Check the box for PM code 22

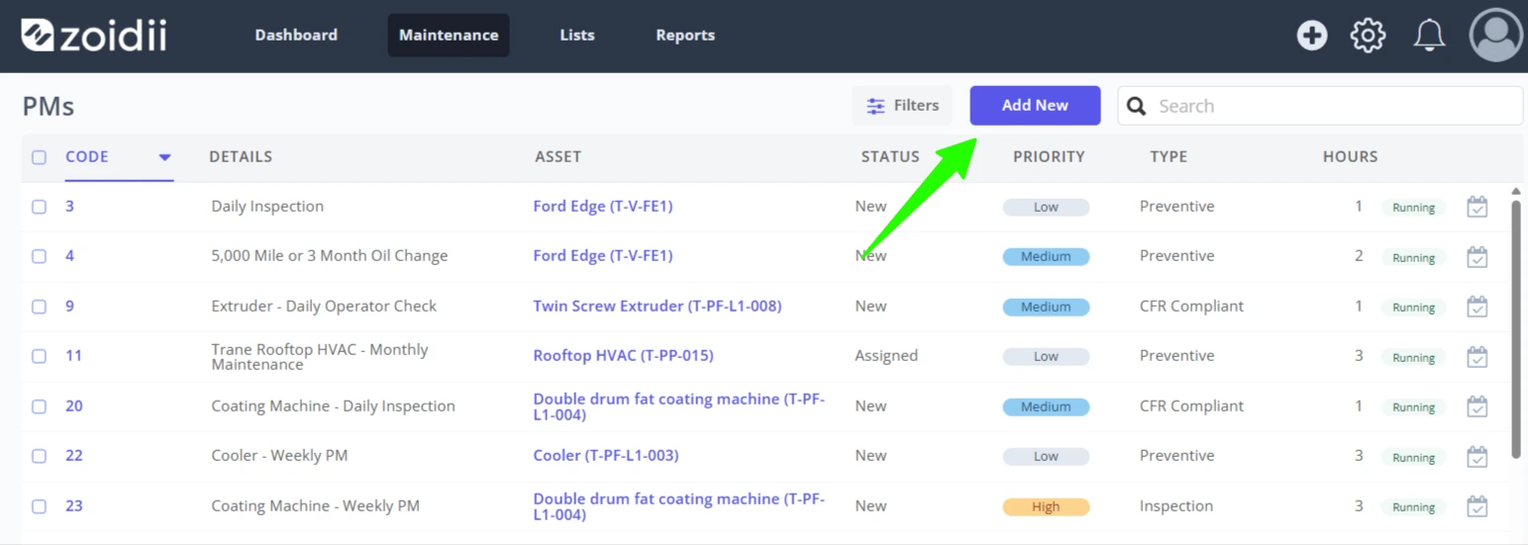pyautogui.click(x=39, y=456)
